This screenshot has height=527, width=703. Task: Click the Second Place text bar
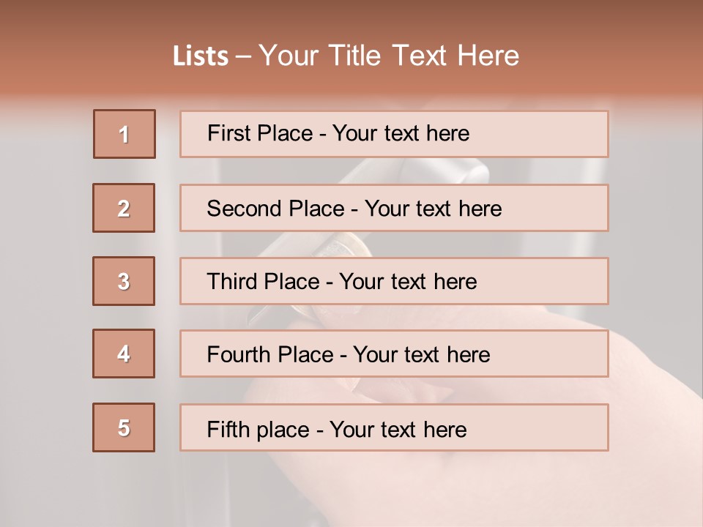(x=394, y=208)
